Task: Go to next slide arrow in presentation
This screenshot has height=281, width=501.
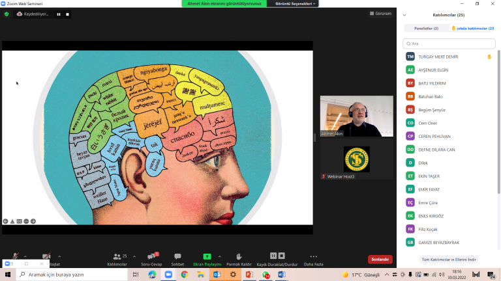Action: [33, 221]
